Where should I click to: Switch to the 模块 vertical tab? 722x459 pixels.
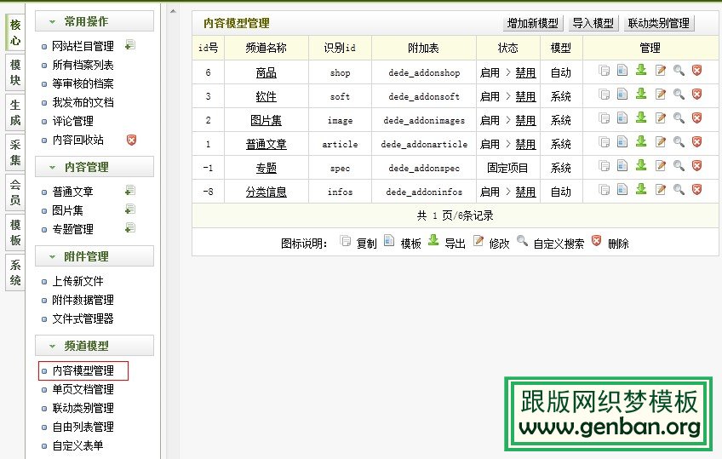(15, 72)
